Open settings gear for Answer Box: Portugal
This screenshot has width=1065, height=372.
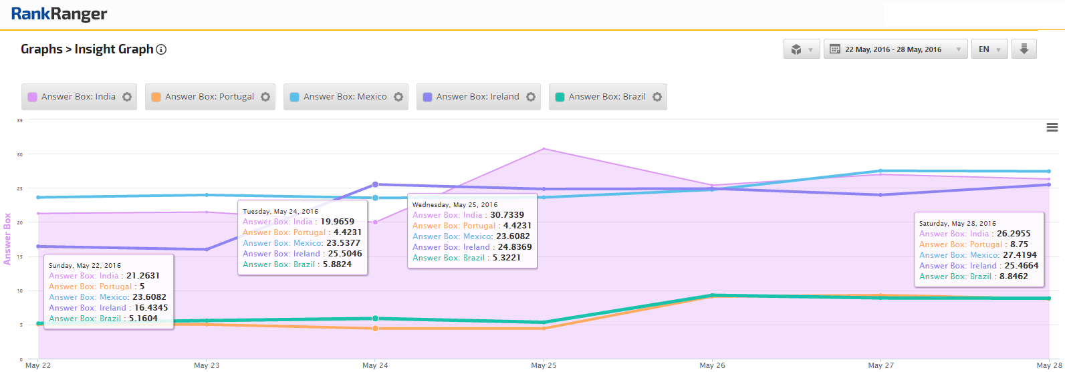(x=265, y=97)
